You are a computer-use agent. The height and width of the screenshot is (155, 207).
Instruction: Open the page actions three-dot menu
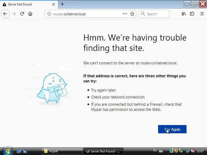coord(125,14)
